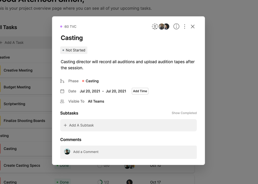Open the Not Started status dropdown
Viewport: 258px width, 184px height.
click(x=74, y=50)
